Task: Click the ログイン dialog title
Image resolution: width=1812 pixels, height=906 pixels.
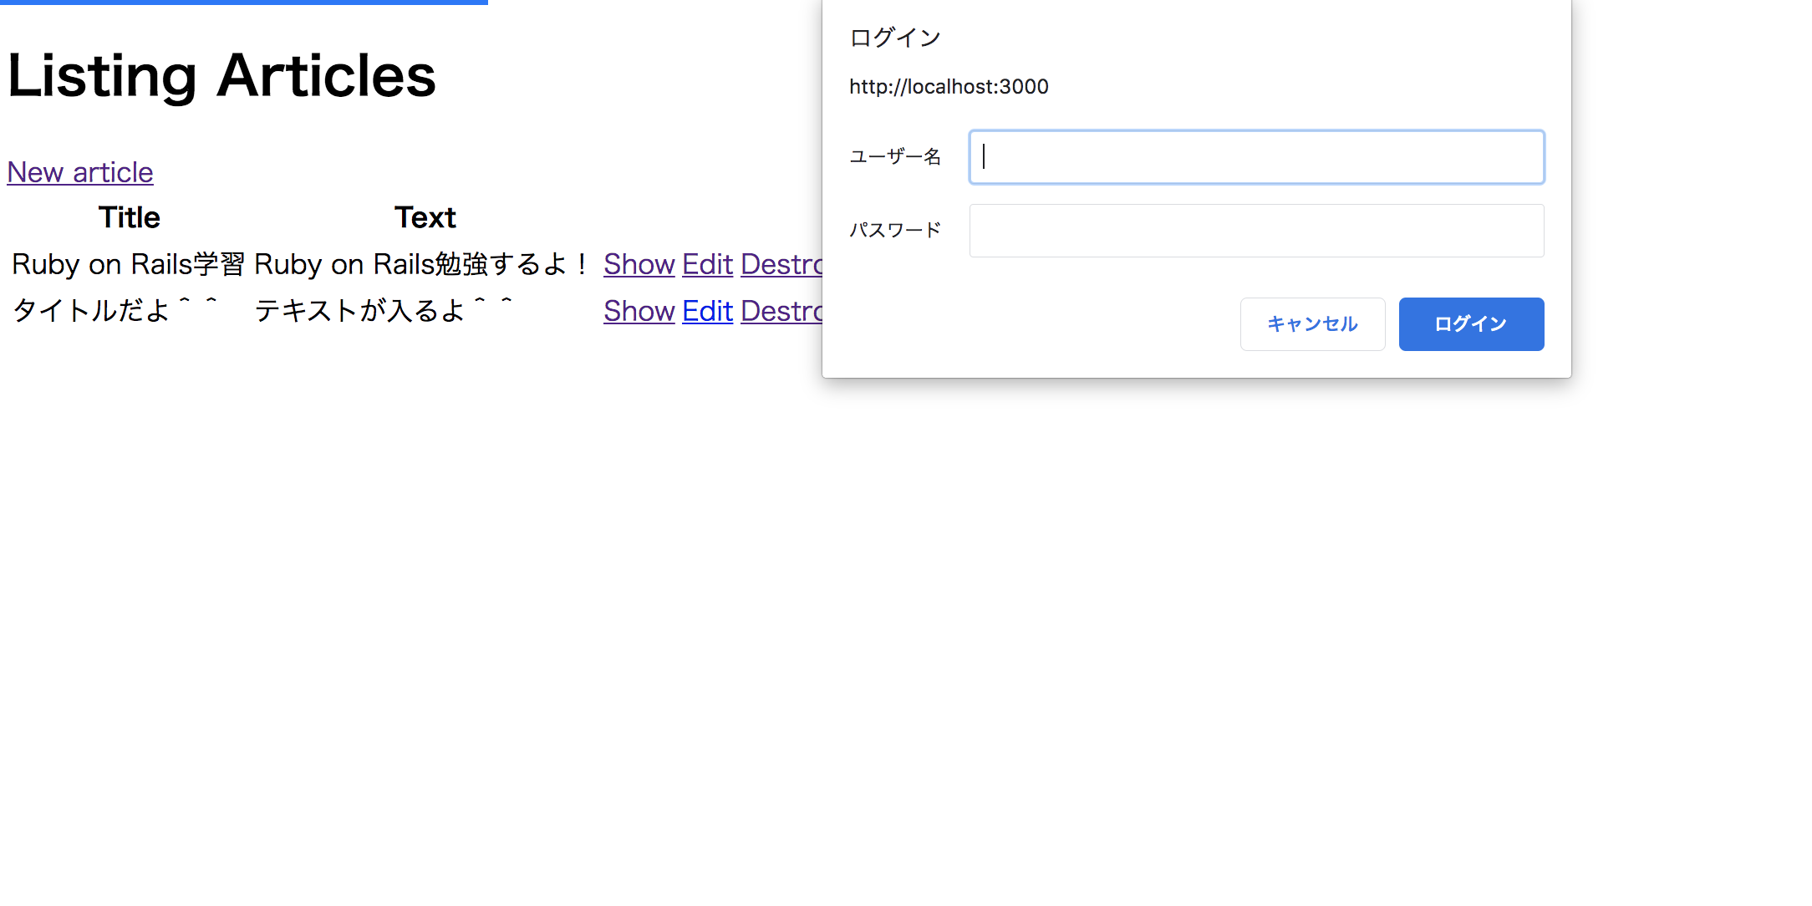Action: coord(895,38)
